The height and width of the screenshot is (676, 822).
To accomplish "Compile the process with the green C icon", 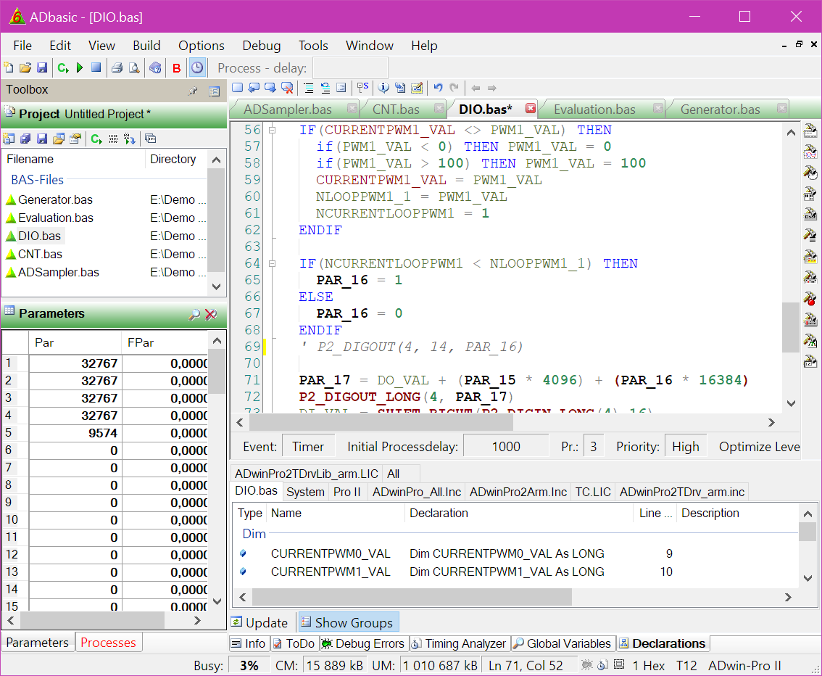I will click(x=63, y=67).
